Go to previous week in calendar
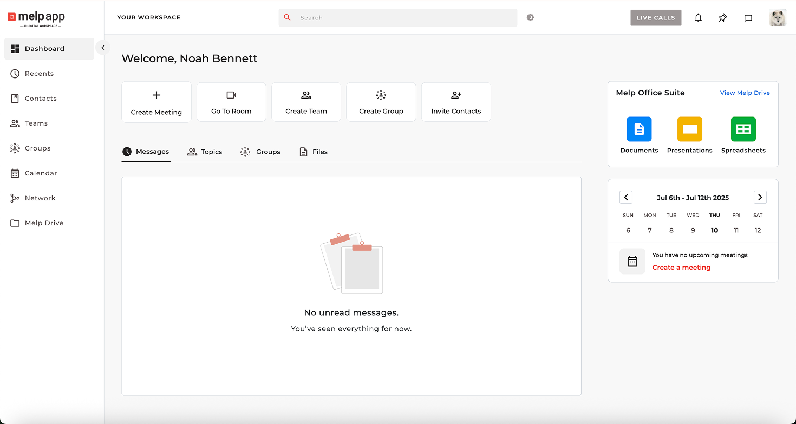 pos(626,198)
